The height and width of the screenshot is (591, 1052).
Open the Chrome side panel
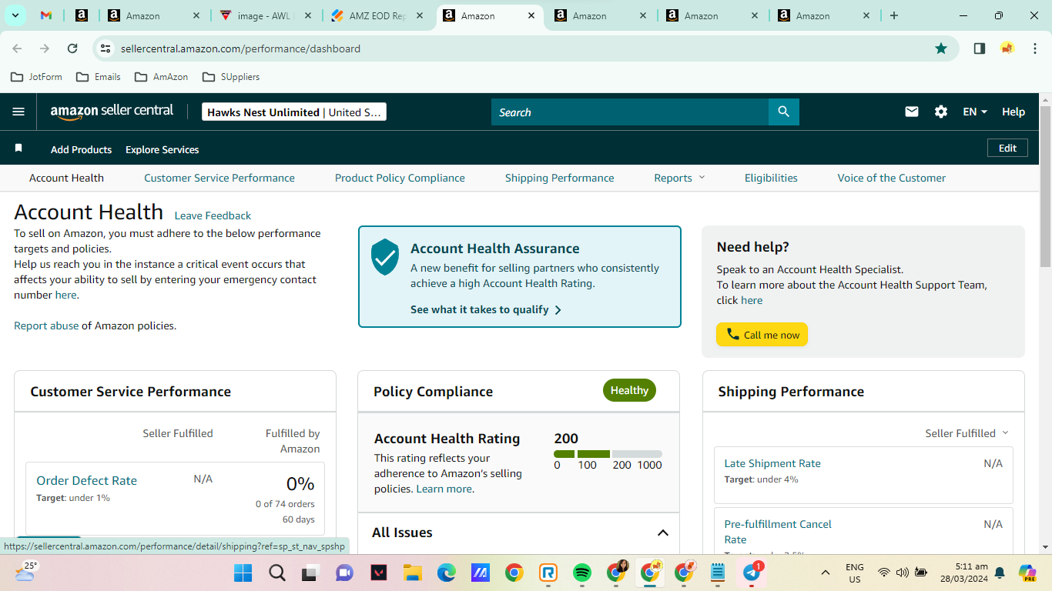[x=980, y=48]
